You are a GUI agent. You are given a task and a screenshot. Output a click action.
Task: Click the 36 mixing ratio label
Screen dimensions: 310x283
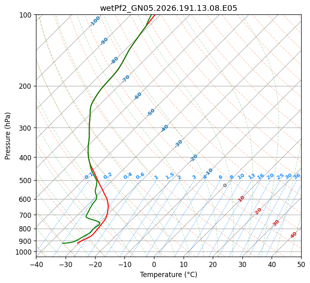point(297,176)
